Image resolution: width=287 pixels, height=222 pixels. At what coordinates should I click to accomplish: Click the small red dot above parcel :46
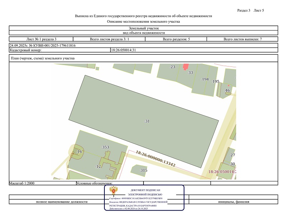(228, 85)
